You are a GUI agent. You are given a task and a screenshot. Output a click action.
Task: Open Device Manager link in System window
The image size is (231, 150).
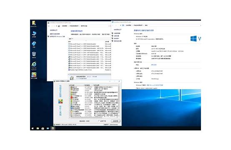(117, 33)
